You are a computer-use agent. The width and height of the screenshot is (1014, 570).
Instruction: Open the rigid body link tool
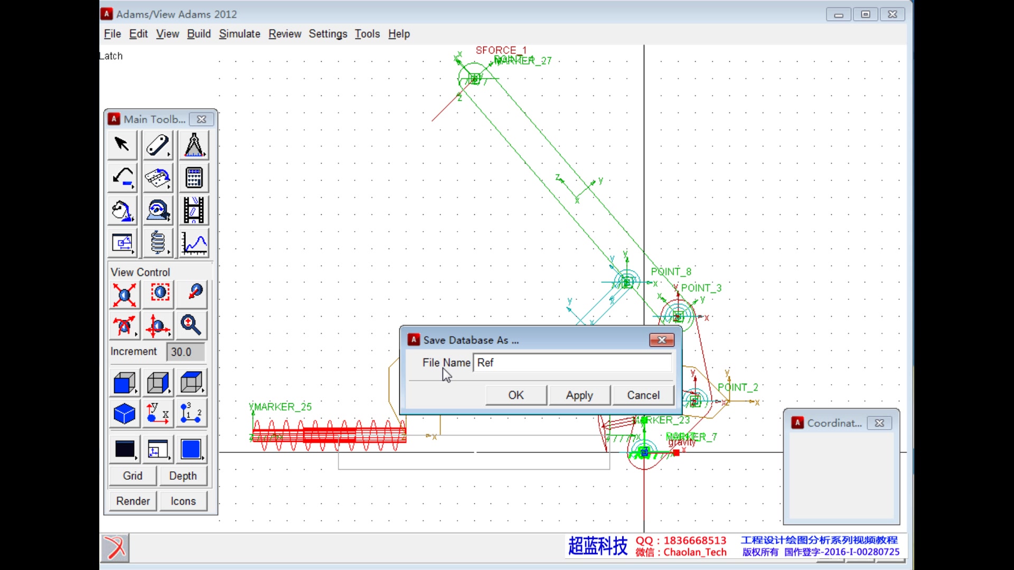coord(157,145)
